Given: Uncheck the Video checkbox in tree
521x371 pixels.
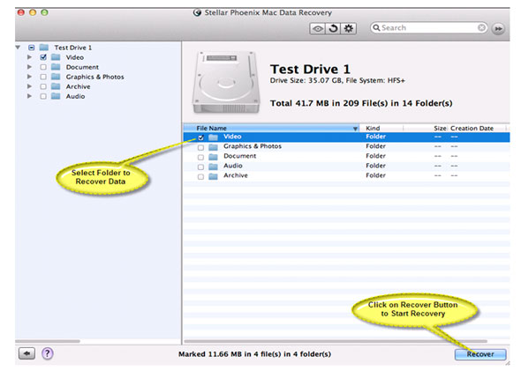Looking at the screenshot, I should tap(43, 57).
